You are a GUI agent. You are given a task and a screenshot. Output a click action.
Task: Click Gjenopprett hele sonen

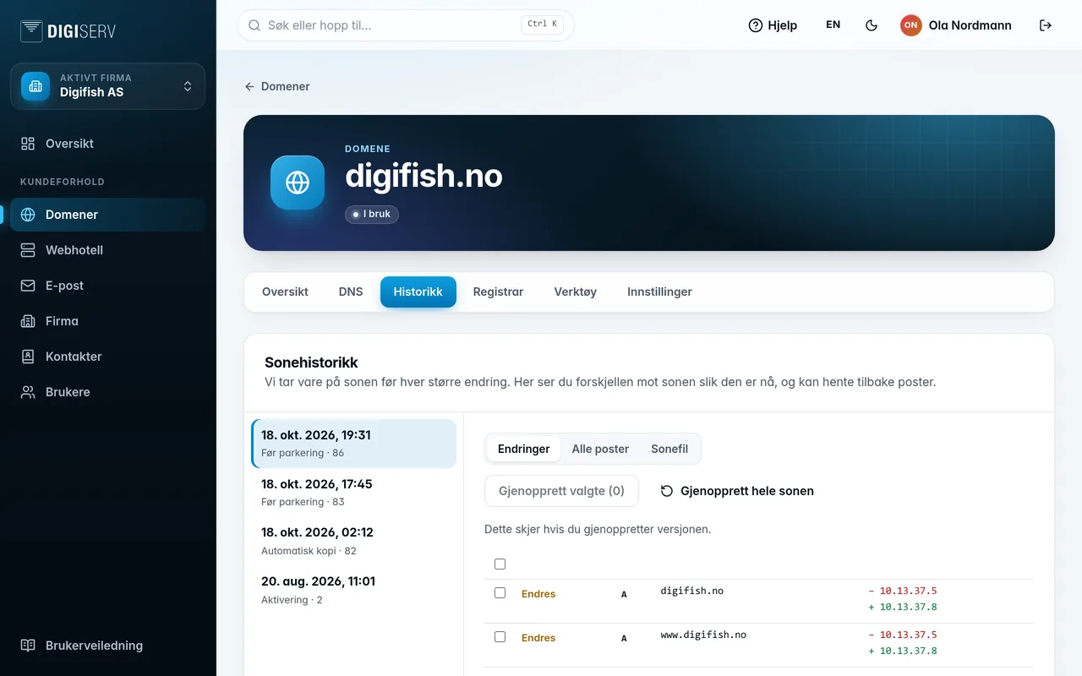pos(736,491)
